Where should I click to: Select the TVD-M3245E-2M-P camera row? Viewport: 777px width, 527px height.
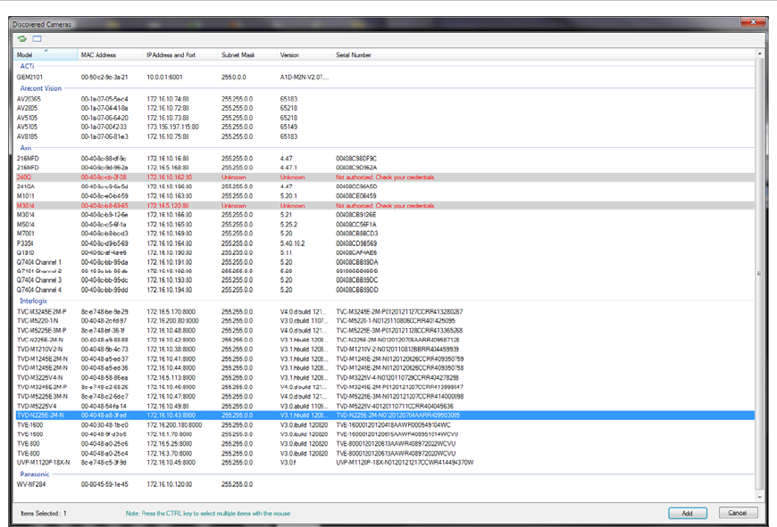point(385,387)
